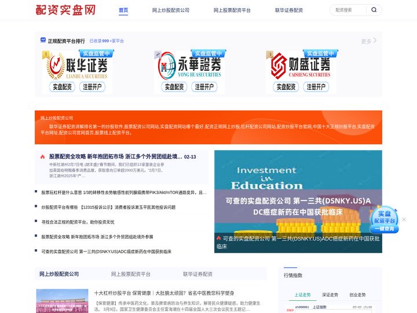Click the rank 1 badge on 联华证券
The height and width of the screenshot is (313, 417).
pos(46,54)
